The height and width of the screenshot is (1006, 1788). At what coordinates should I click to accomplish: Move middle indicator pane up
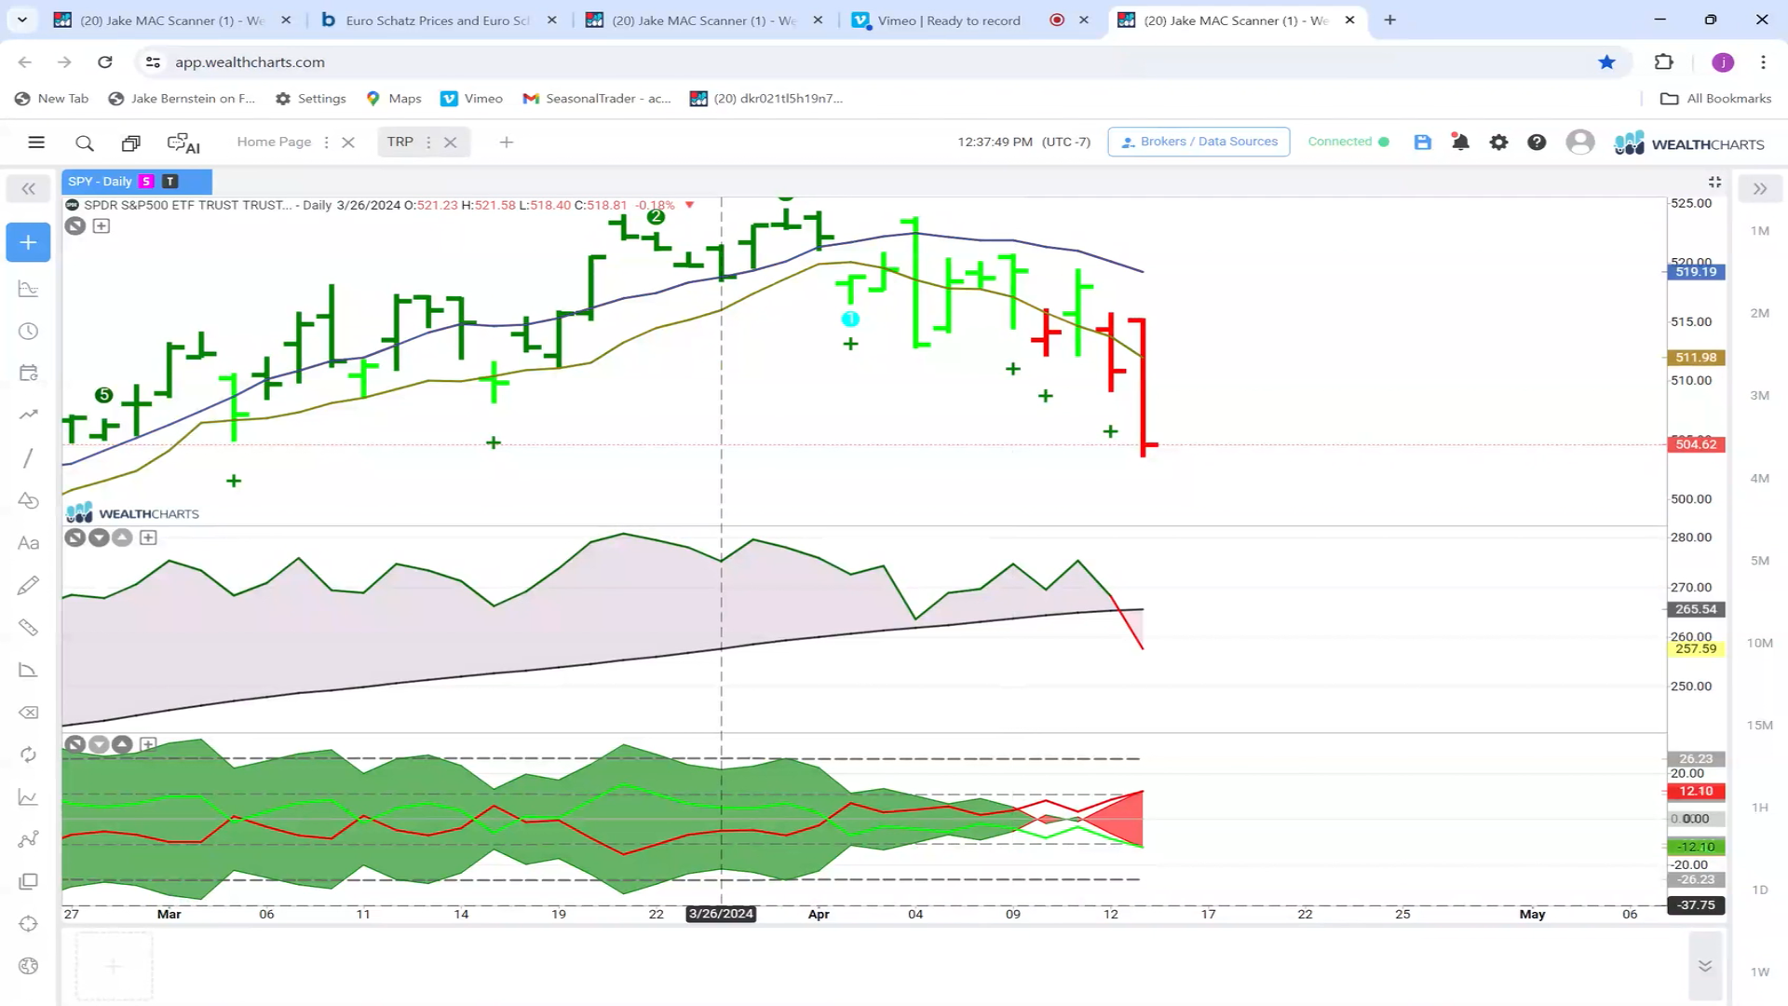point(122,537)
